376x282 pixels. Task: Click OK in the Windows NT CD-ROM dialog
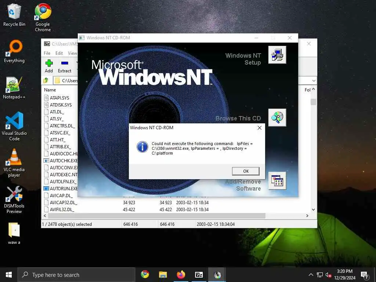[246, 171]
